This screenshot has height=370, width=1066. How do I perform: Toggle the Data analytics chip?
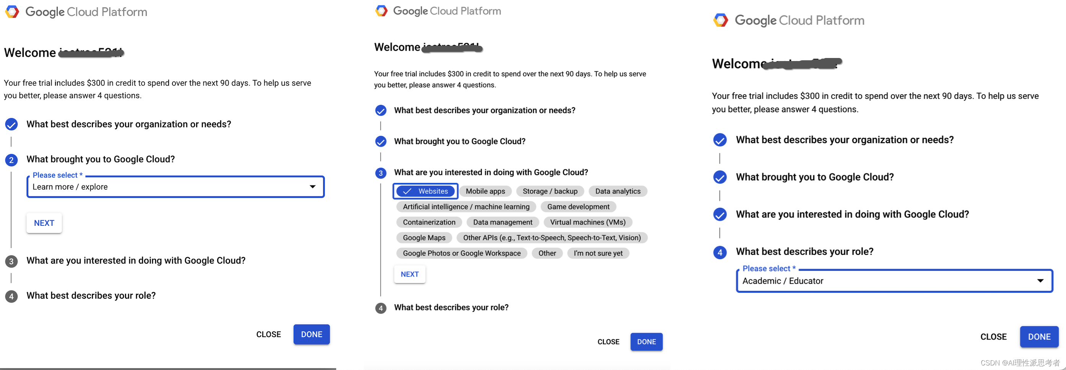tap(617, 191)
